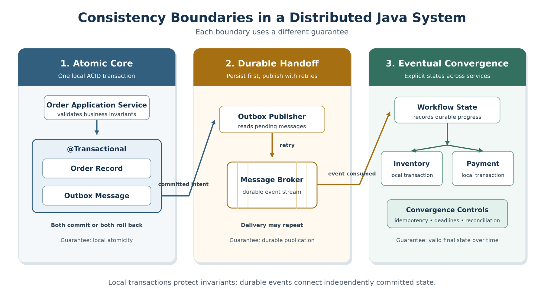The image size is (544, 302).
Task: Click the subtitle 'Each boundary uses a different guarantee'
Action: [x=272, y=32]
